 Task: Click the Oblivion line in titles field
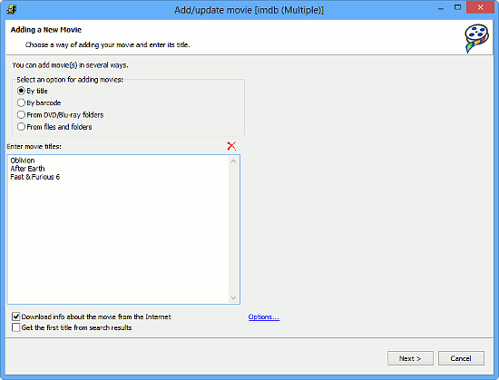coord(23,161)
